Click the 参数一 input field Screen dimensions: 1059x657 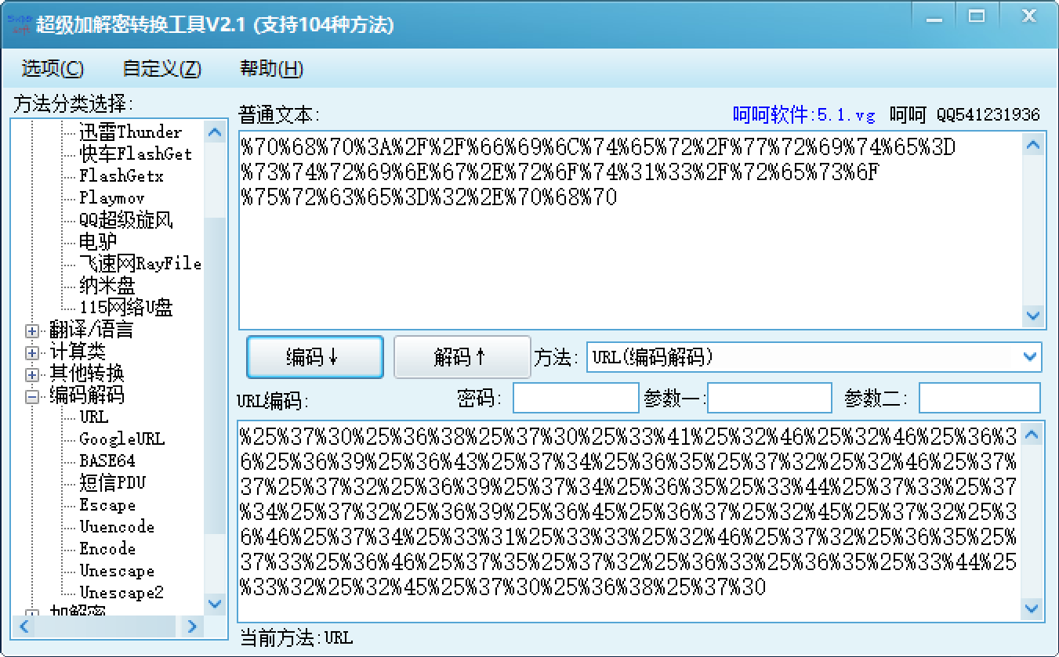tap(769, 398)
